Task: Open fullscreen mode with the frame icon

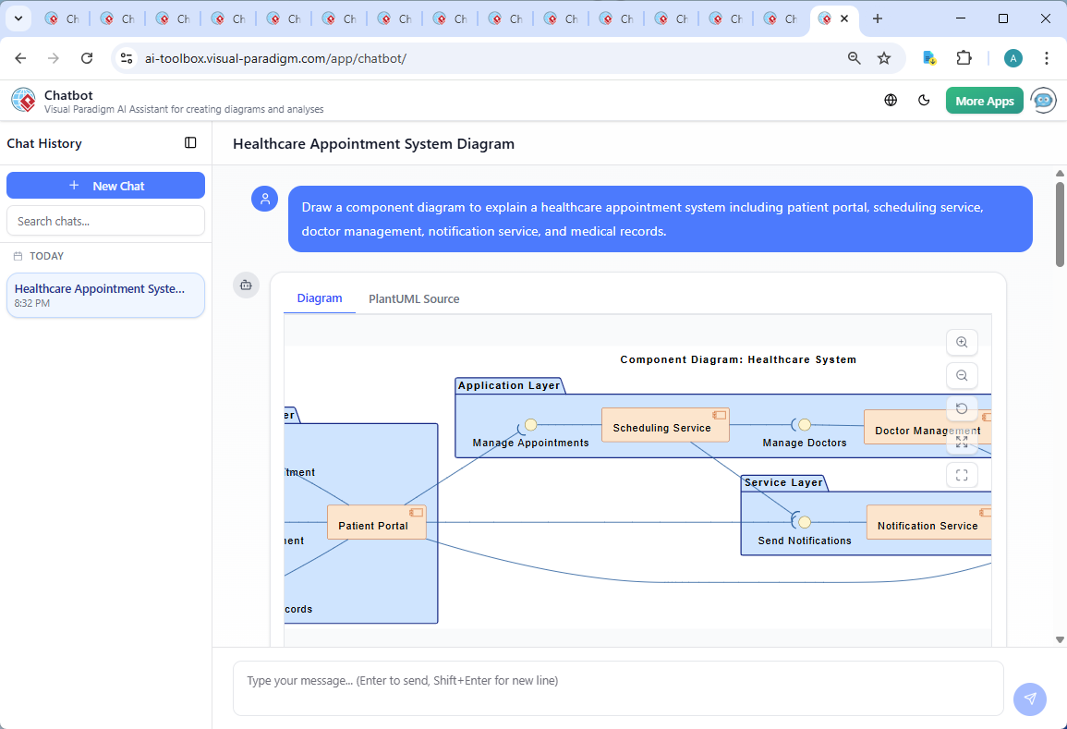Action: click(x=962, y=475)
